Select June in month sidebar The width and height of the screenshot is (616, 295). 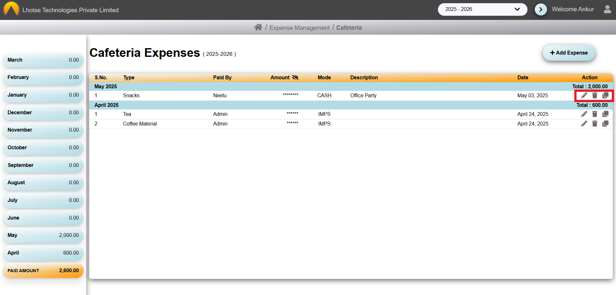43,218
